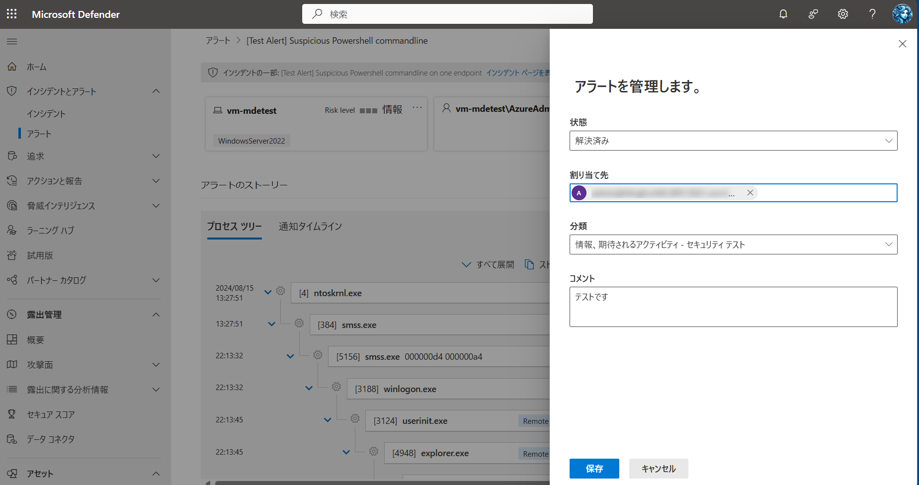Click the キャンセル button
This screenshot has width=919, height=485.
pyautogui.click(x=658, y=469)
